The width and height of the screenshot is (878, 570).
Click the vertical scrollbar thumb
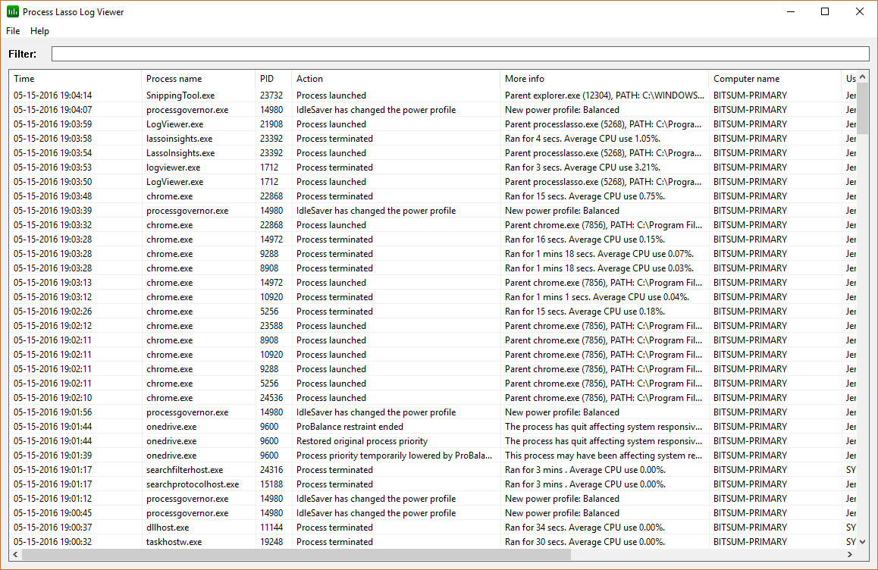click(862, 108)
